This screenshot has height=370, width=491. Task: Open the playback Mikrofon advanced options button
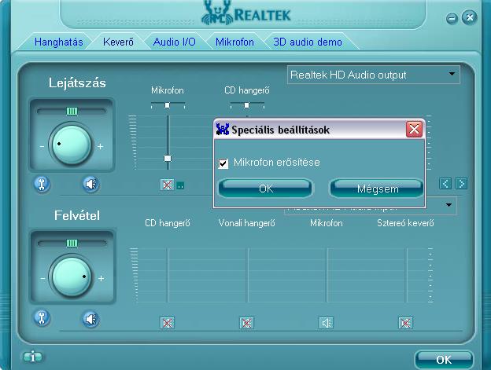pos(180,185)
